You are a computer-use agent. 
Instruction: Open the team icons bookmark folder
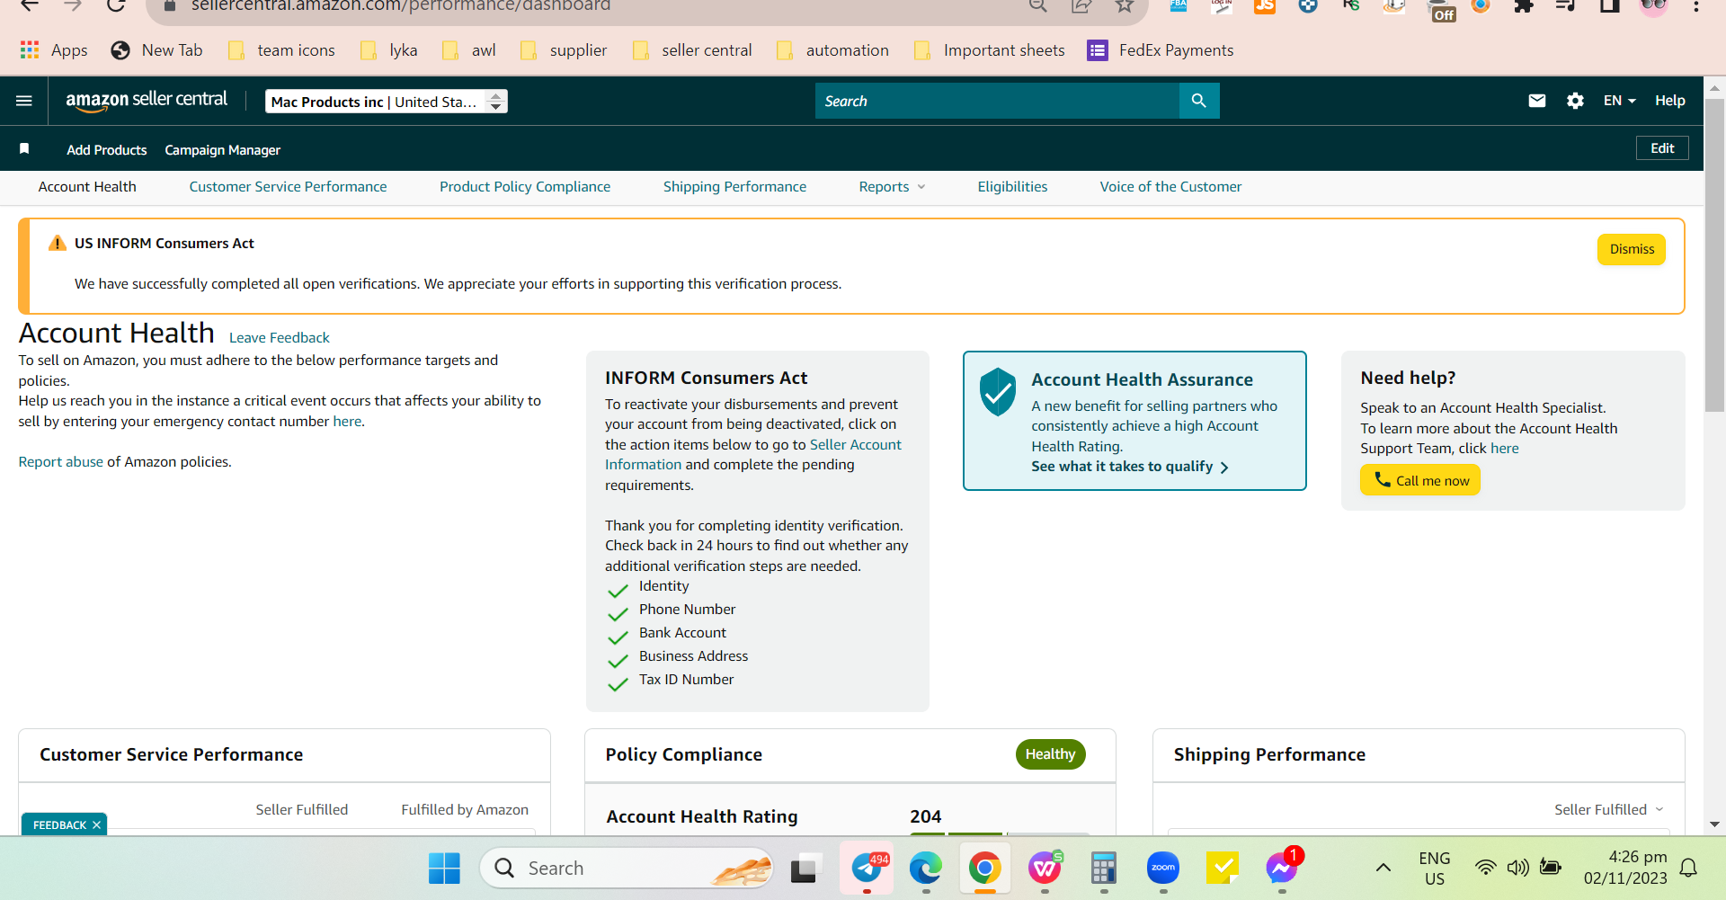(281, 50)
